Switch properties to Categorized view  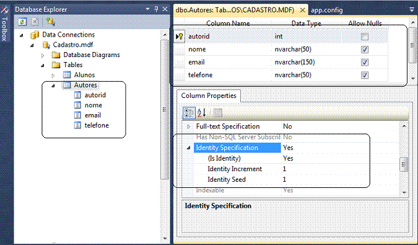(189, 113)
